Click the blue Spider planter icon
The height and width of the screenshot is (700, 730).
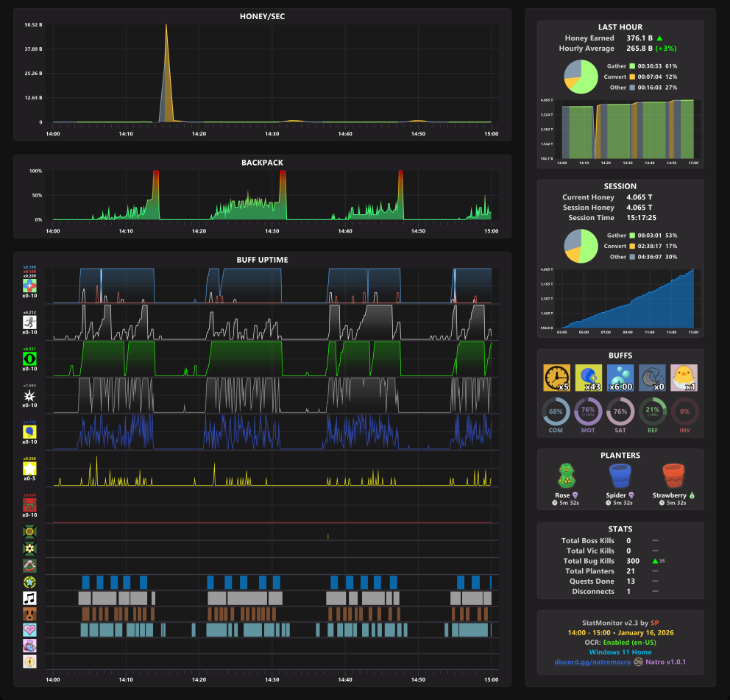(620, 476)
